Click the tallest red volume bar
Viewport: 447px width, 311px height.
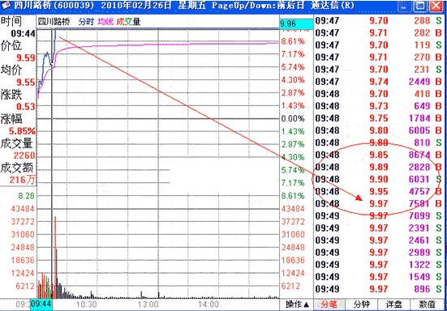tap(55, 257)
